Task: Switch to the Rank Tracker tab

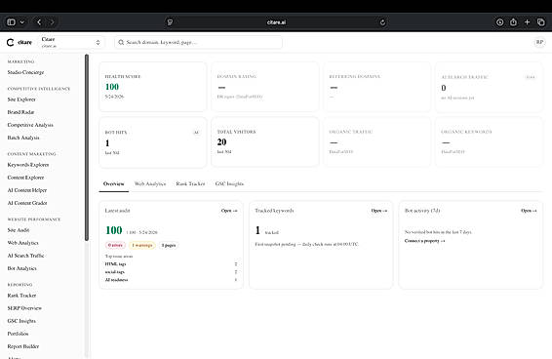Action: tap(190, 183)
